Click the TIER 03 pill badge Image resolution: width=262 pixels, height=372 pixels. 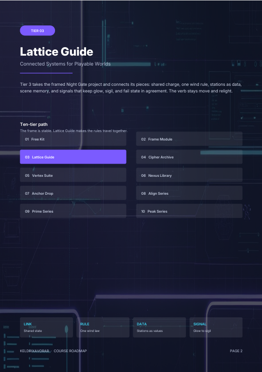click(37, 31)
